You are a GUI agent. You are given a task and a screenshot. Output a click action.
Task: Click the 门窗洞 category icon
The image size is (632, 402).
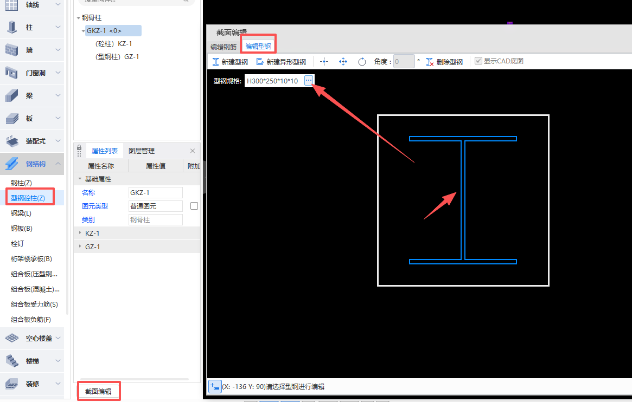click(x=12, y=73)
